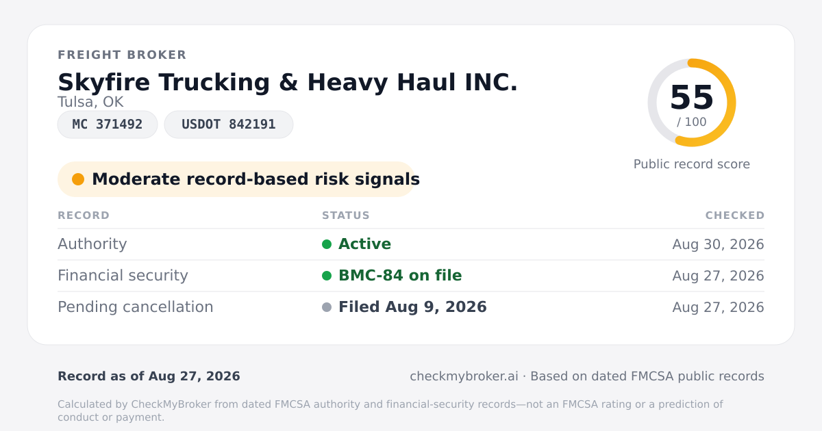Select the circular score gauge ring
This screenshot has height=431, width=822.
[x=692, y=103]
